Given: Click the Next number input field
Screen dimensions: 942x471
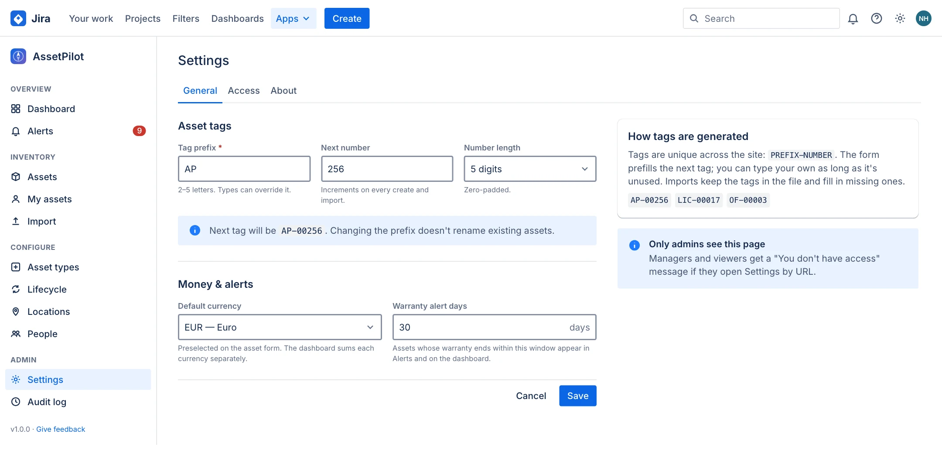Looking at the screenshot, I should pyautogui.click(x=387, y=169).
